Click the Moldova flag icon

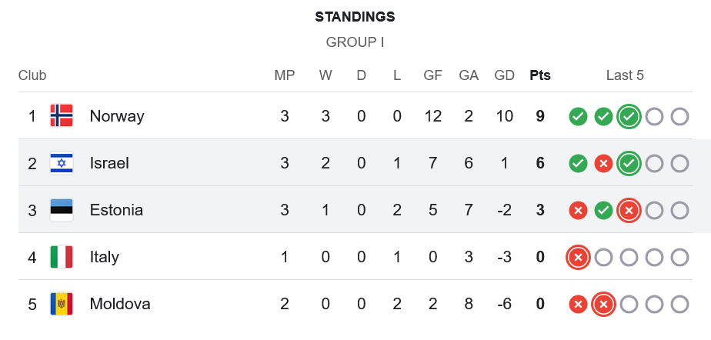coord(62,304)
